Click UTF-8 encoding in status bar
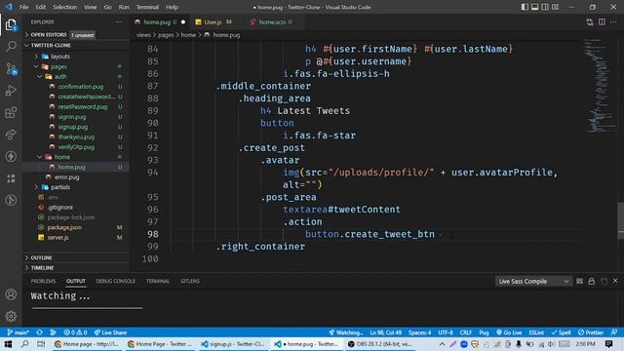This screenshot has height=351, width=624. [x=446, y=332]
